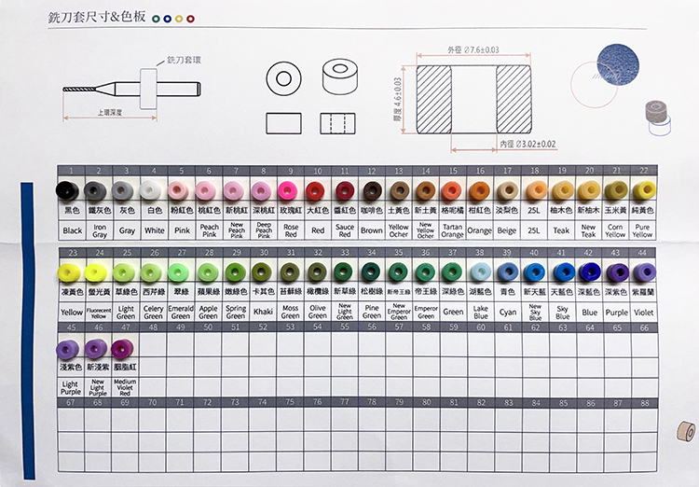The height and width of the screenshot is (487, 699).
Task: Select the Rose Red ring sample
Action: coord(289,191)
